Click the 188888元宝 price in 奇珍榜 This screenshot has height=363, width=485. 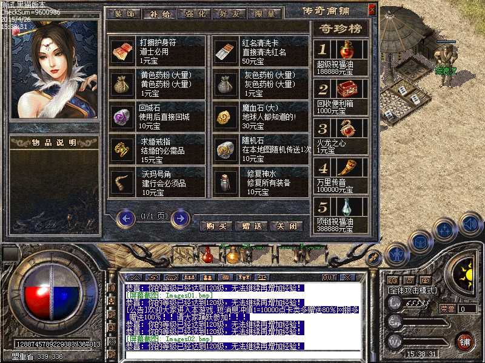click(335, 72)
